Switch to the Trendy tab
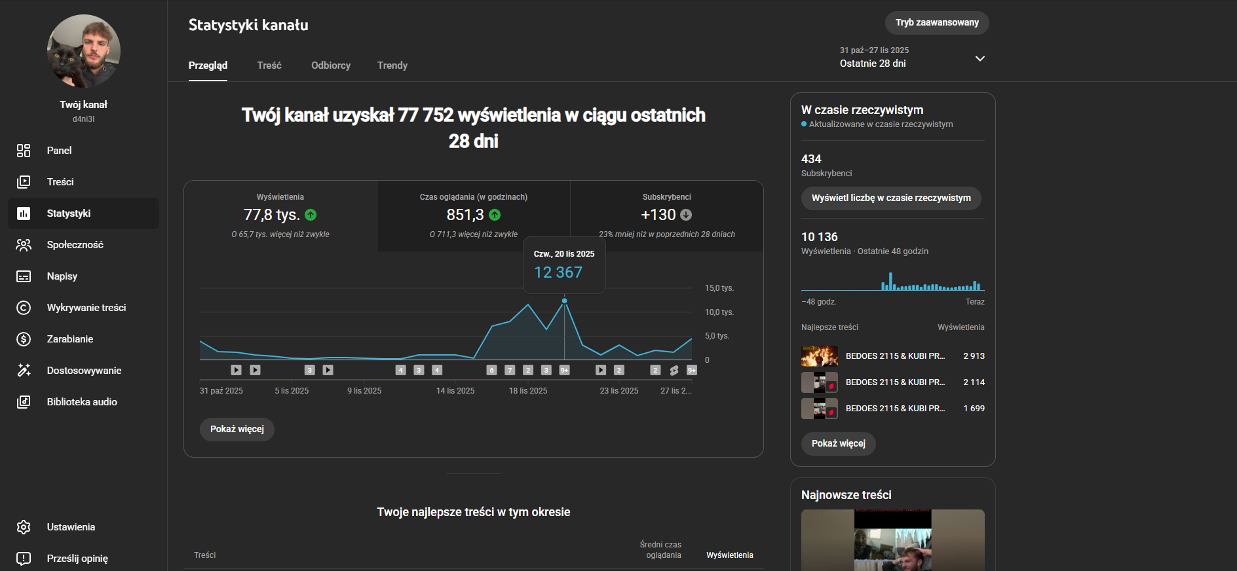The width and height of the screenshot is (1237, 571). pyautogui.click(x=392, y=65)
